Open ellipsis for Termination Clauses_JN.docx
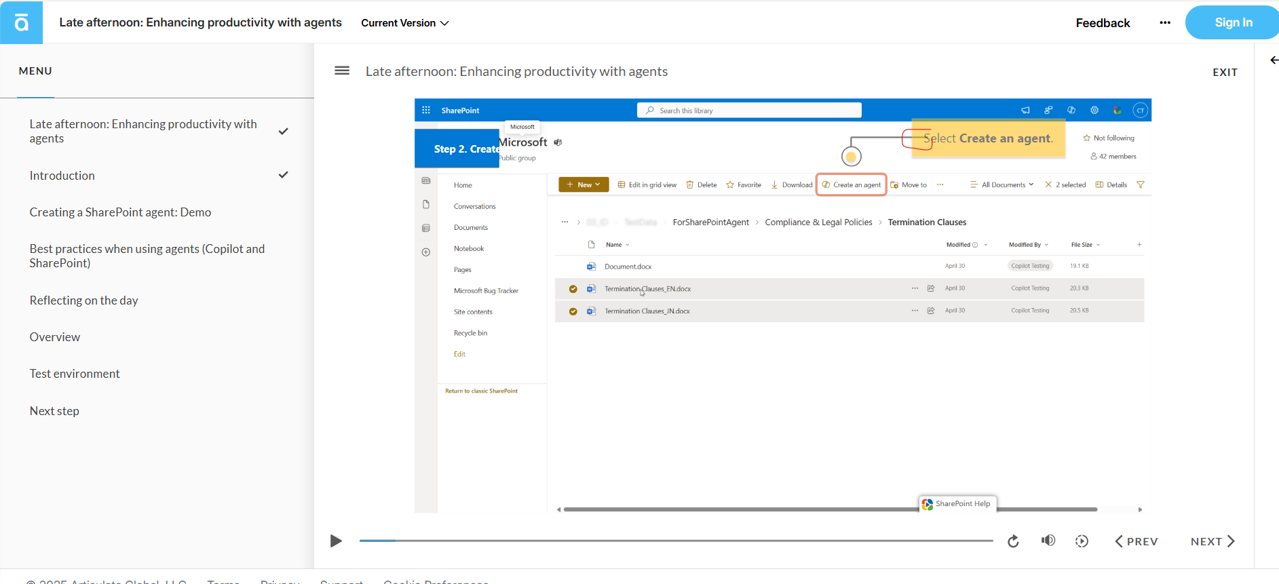This screenshot has height=584, width=1279. [915, 311]
